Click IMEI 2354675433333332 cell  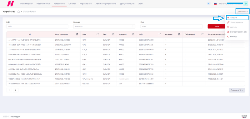coord(146,84)
